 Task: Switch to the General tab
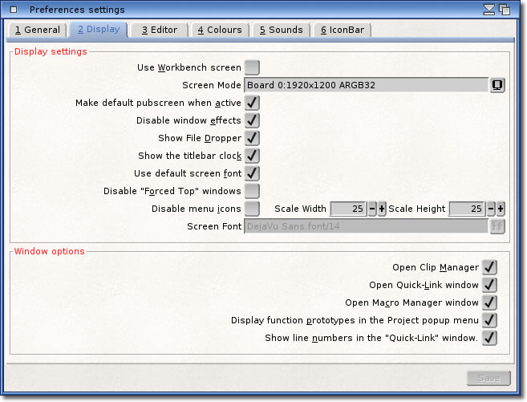pyautogui.click(x=38, y=30)
